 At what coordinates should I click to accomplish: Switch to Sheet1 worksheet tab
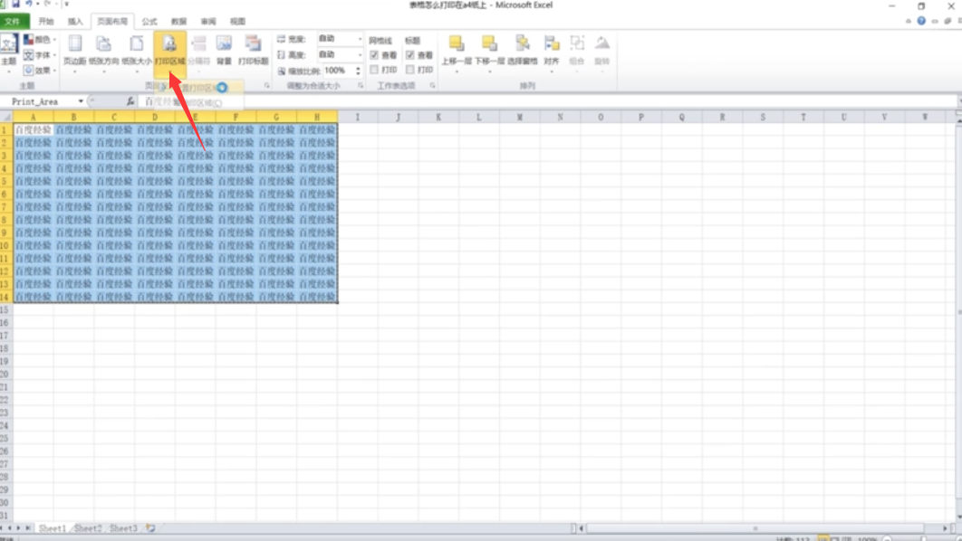point(53,528)
